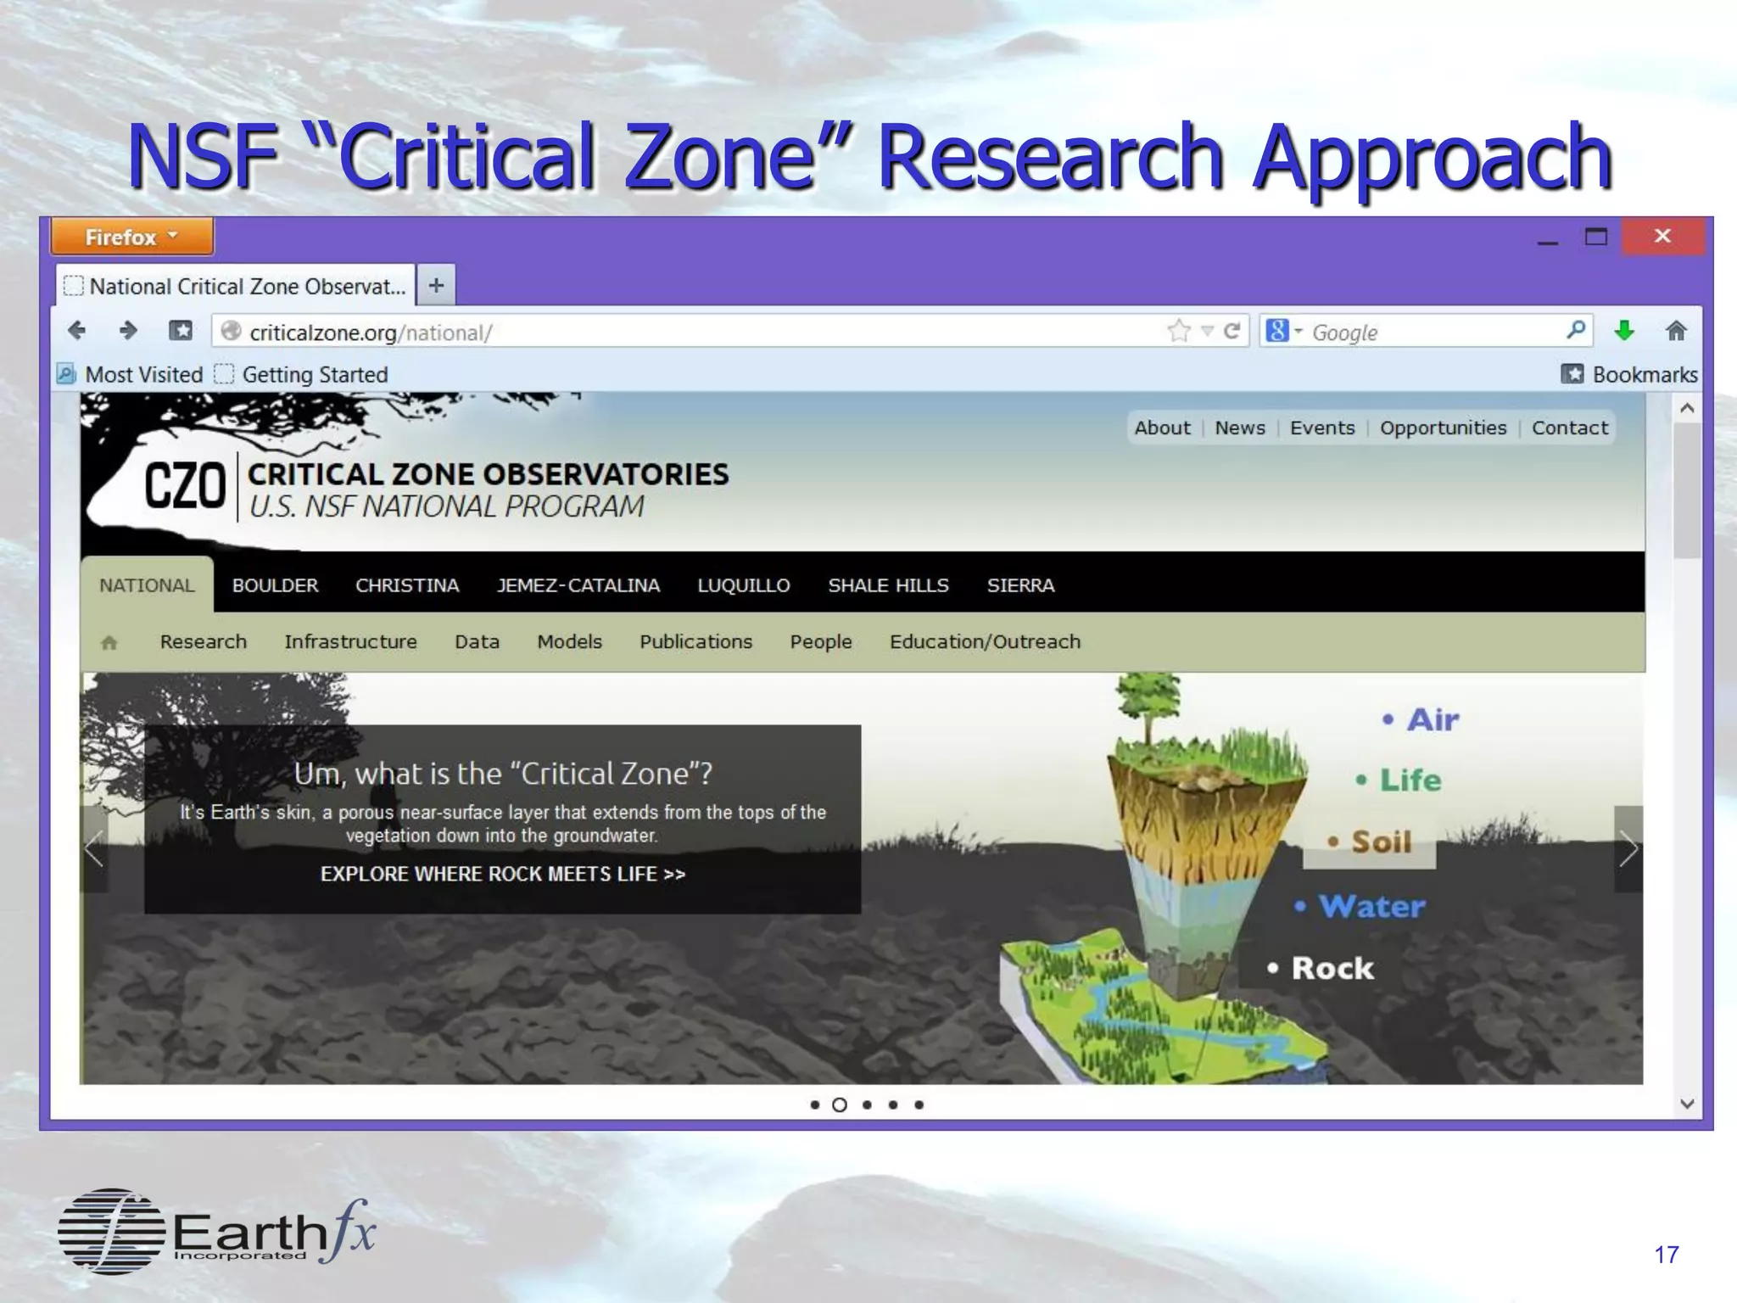Click the scrollbar up arrow
The width and height of the screenshot is (1737, 1303).
point(1687,409)
